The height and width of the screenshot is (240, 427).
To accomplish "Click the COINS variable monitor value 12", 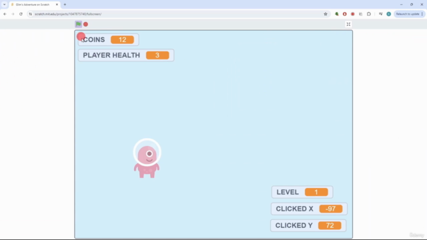I will (x=122, y=40).
